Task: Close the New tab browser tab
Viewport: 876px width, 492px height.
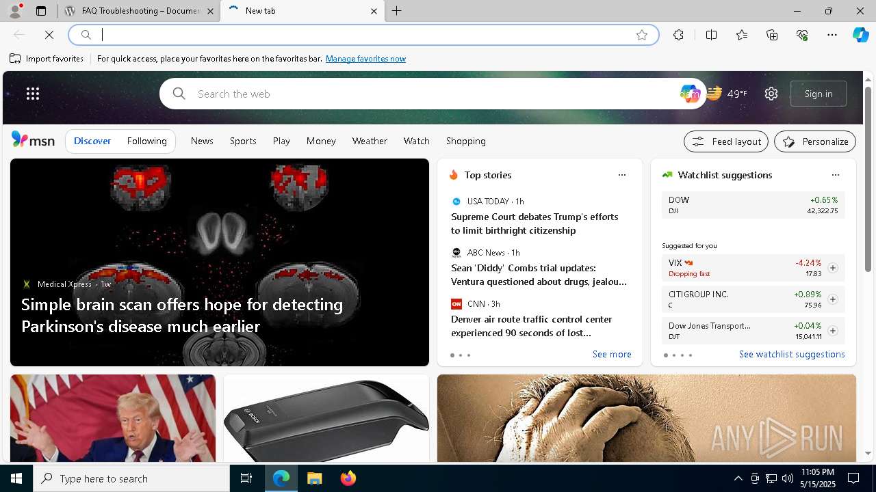Action: coord(374,11)
